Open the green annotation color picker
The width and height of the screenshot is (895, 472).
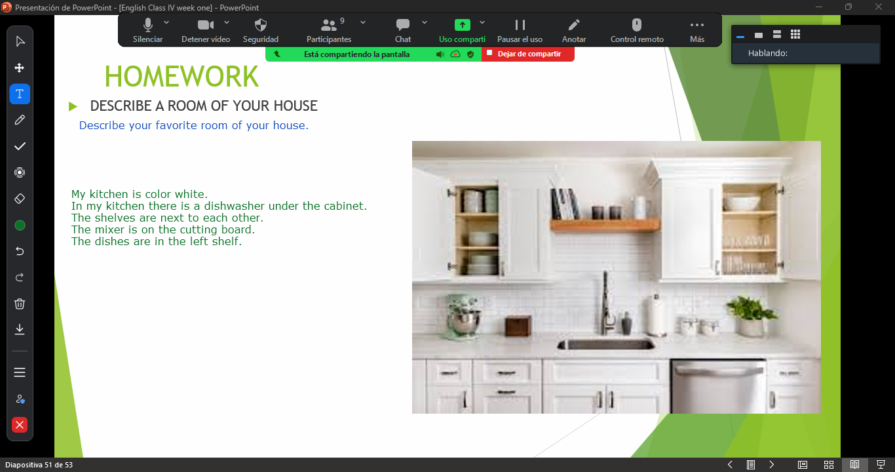(20, 225)
